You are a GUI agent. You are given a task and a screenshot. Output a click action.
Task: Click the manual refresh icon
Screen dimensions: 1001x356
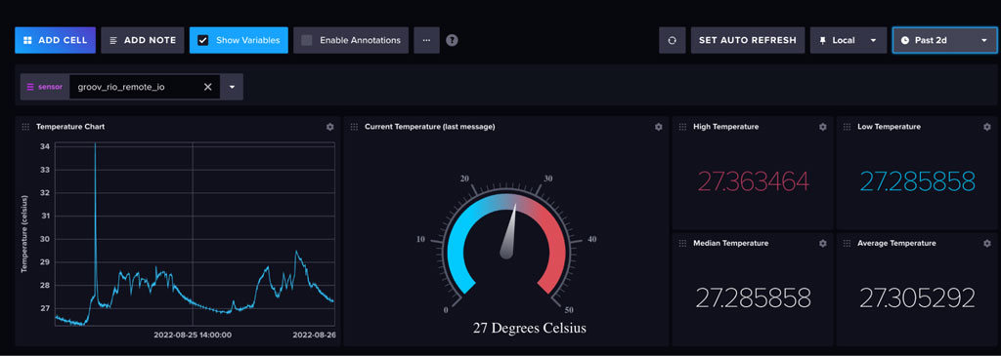tap(673, 40)
